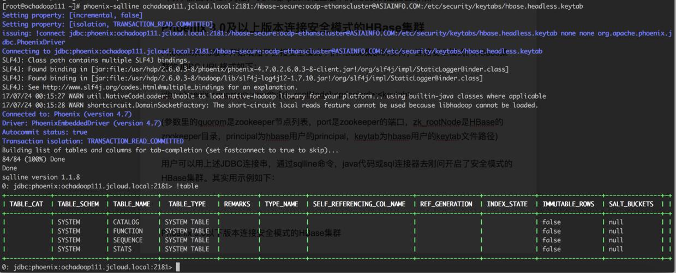Screen dimensions: 676x273
Task: Click SYSTEM TABLE type in FUNCTION row
Action: tap(187, 231)
